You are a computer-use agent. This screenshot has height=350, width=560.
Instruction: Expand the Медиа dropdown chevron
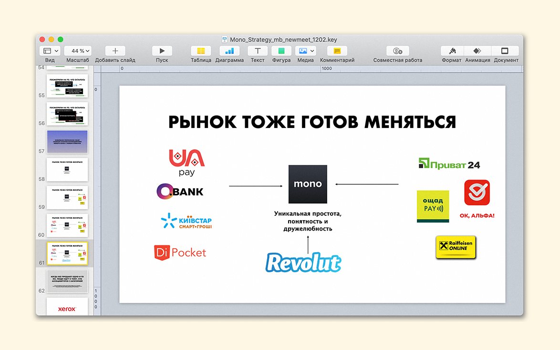pyautogui.click(x=312, y=51)
